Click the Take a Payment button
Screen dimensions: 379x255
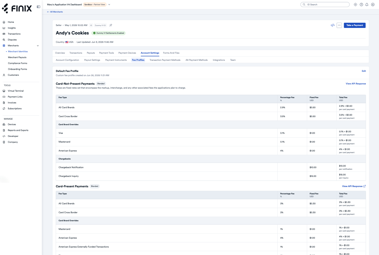point(355,25)
